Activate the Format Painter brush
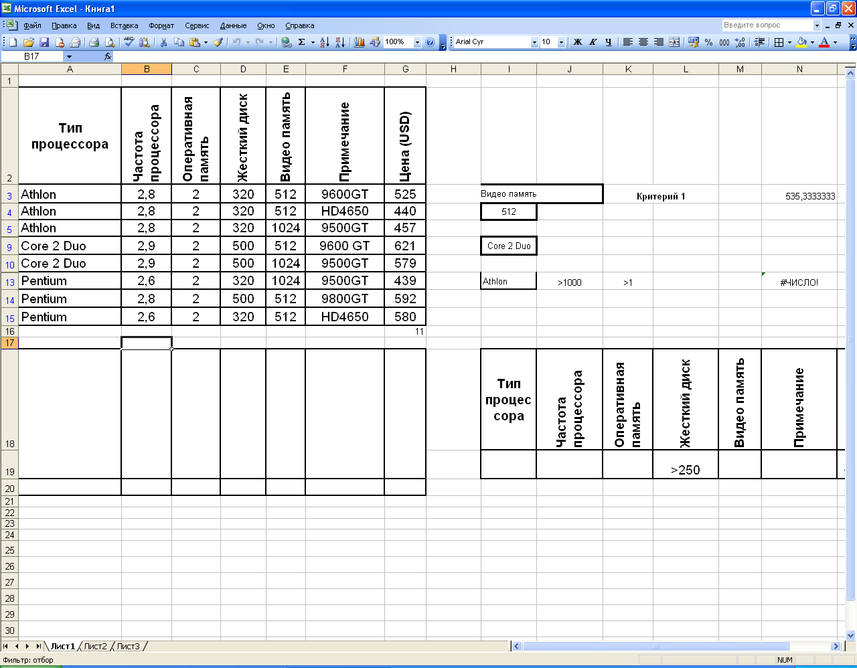 point(218,42)
